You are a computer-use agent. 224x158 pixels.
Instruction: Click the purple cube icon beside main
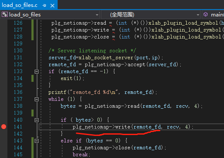tap(205, 14)
